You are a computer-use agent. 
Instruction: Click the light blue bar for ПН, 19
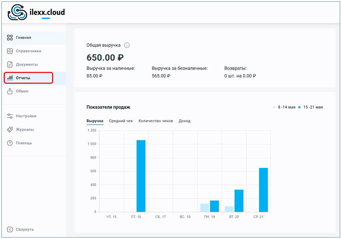pyautogui.click(x=205, y=208)
